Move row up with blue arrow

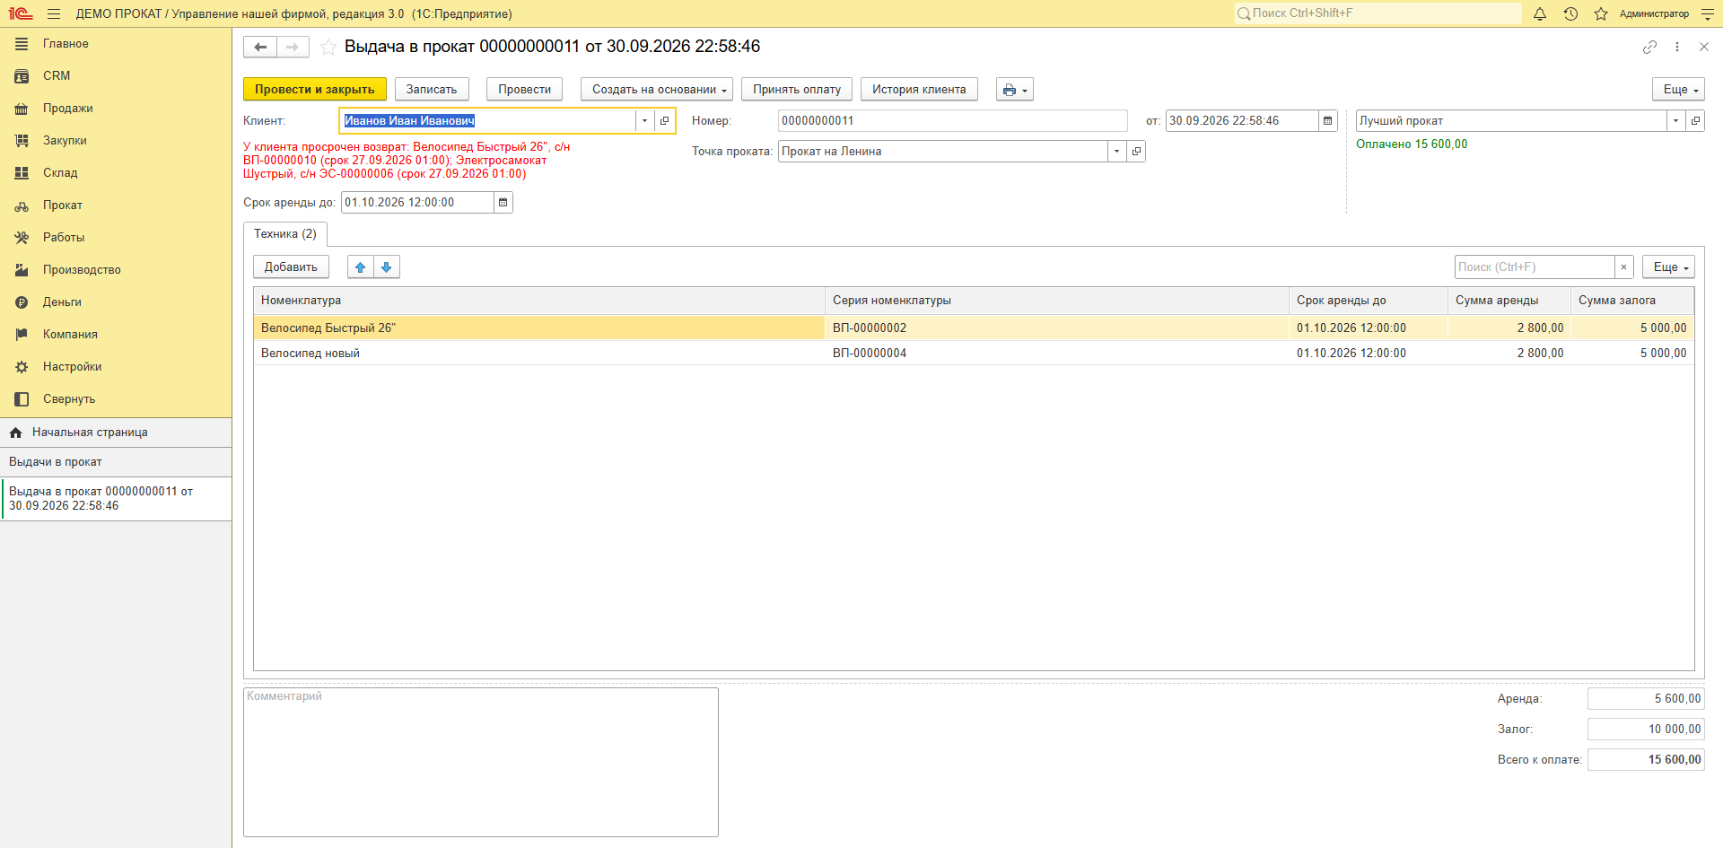(361, 267)
